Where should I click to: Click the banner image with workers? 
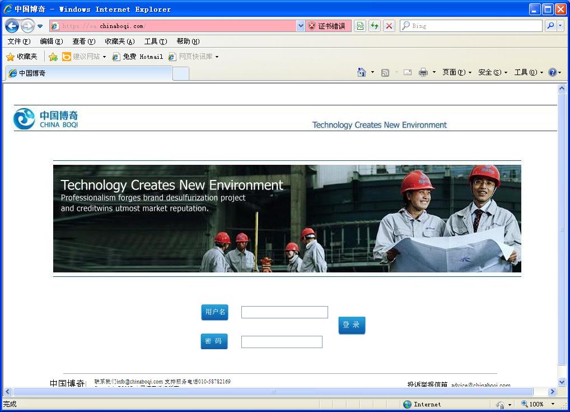[x=287, y=219]
